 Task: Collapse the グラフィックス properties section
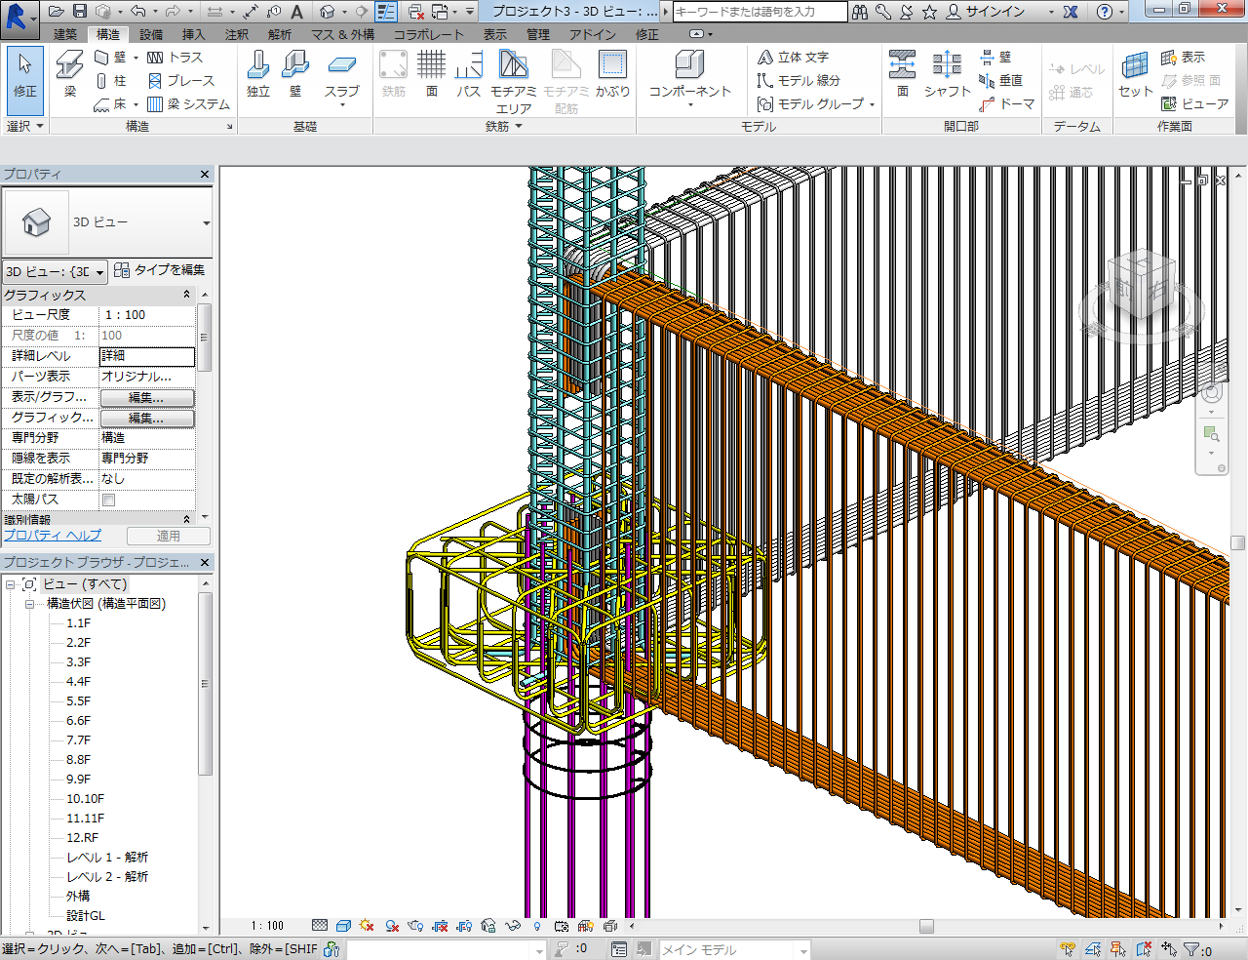(x=186, y=295)
